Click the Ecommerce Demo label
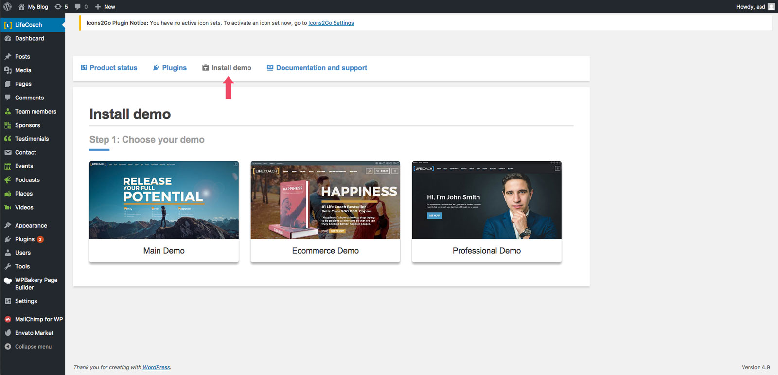 click(325, 251)
